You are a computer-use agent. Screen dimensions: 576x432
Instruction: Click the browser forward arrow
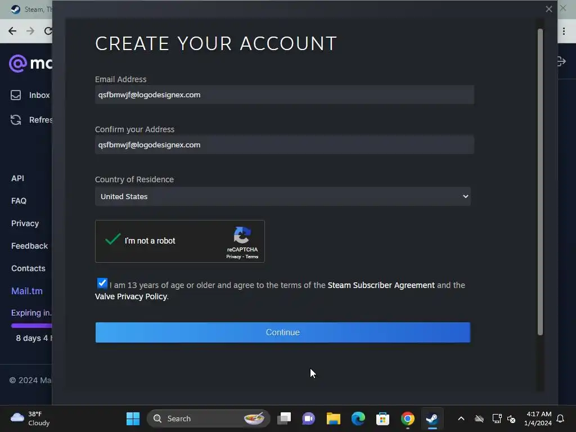point(30,31)
